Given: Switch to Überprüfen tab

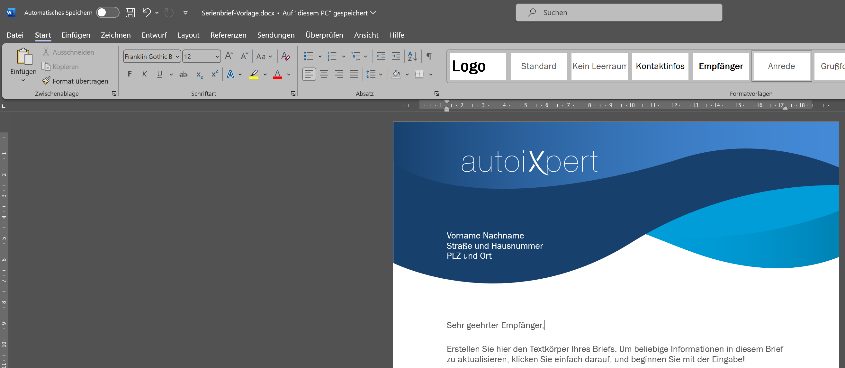Looking at the screenshot, I should point(324,35).
